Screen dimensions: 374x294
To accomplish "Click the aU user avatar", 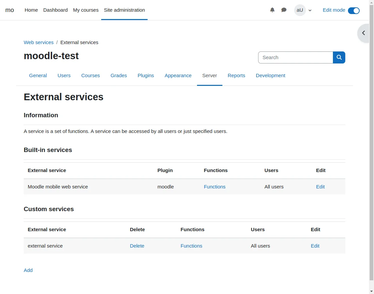I will tap(300, 10).
